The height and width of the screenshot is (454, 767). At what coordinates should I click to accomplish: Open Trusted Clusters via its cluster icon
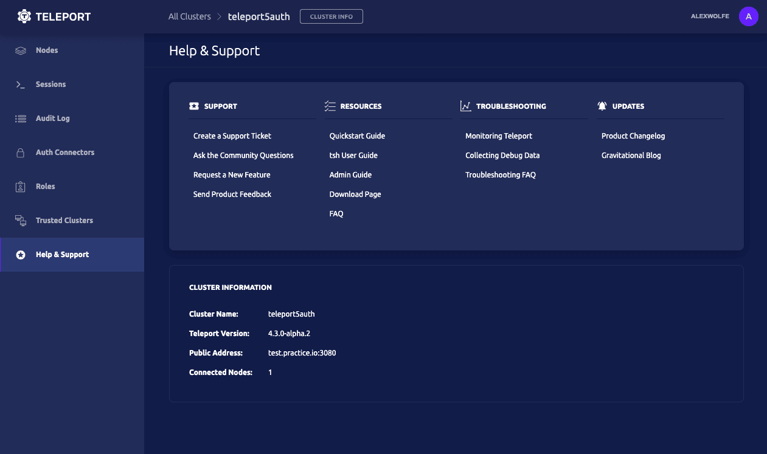tap(21, 220)
